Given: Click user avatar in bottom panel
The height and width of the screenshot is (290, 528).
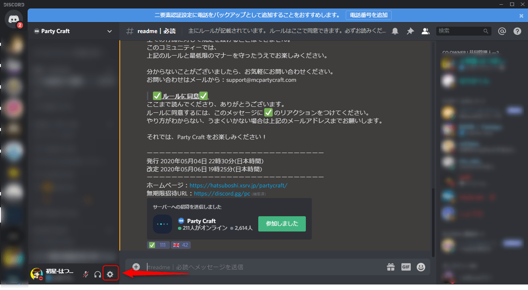Looking at the screenshot, I should click(37, 274).
